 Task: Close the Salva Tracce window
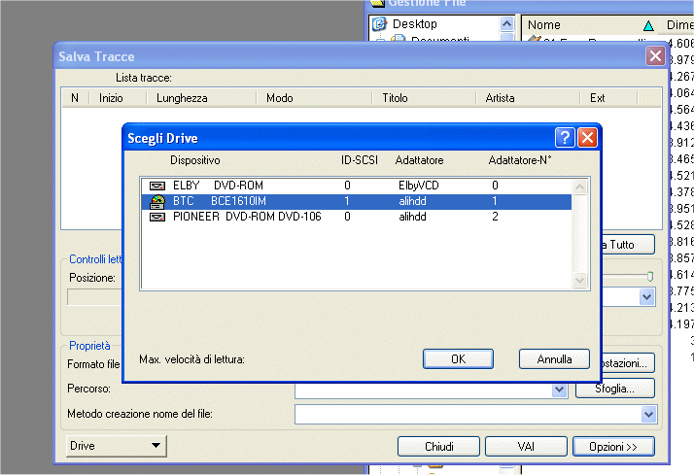pos(655,57)
